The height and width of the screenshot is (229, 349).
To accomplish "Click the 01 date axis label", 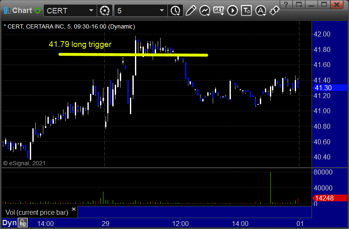I will 300,224.
